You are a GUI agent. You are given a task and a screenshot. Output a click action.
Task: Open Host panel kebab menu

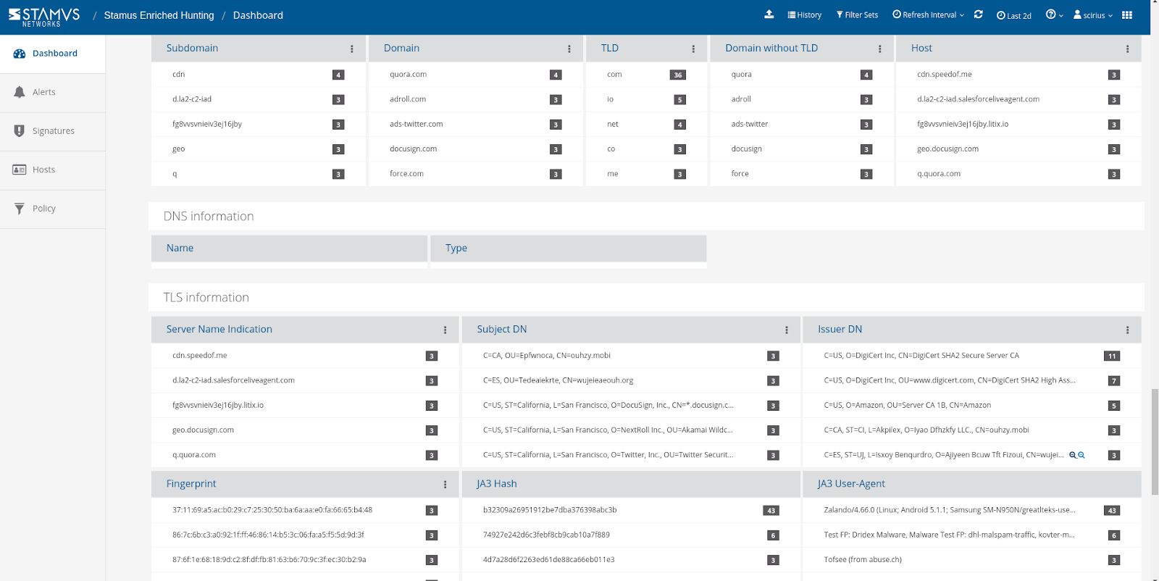point(1127,49)
